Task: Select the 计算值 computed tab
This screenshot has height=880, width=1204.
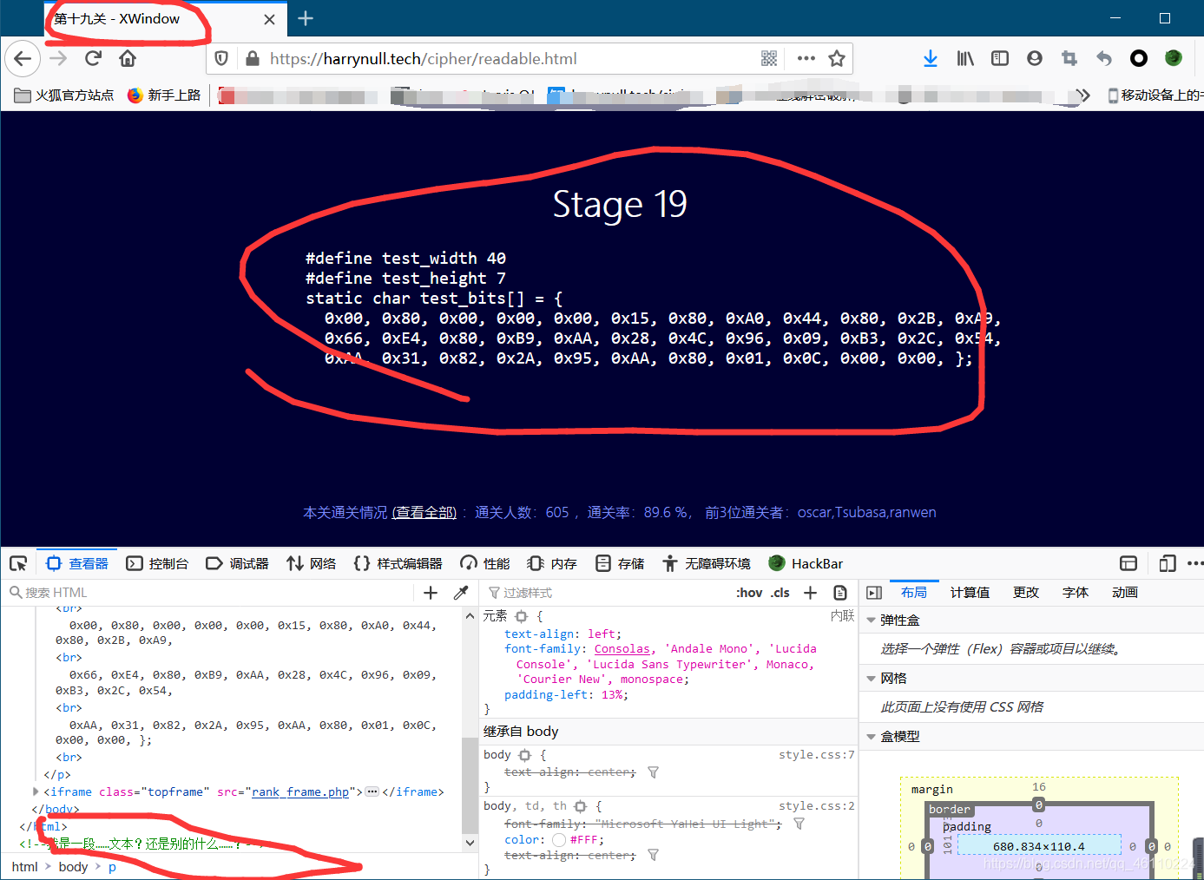Action: (x=970, y=593)
